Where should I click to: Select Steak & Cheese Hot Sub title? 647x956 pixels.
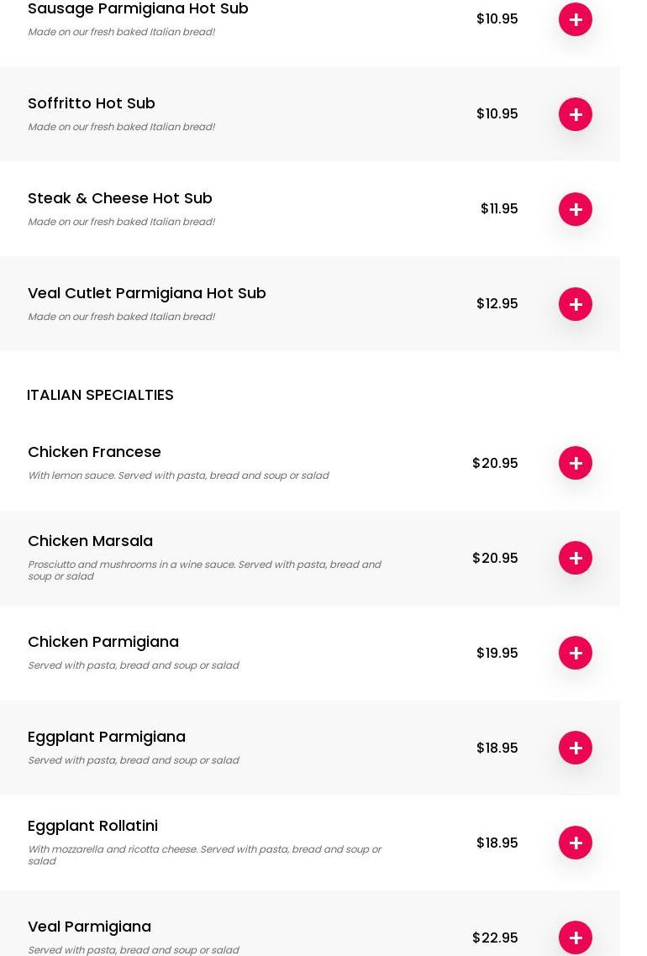(x=120, y=198)
